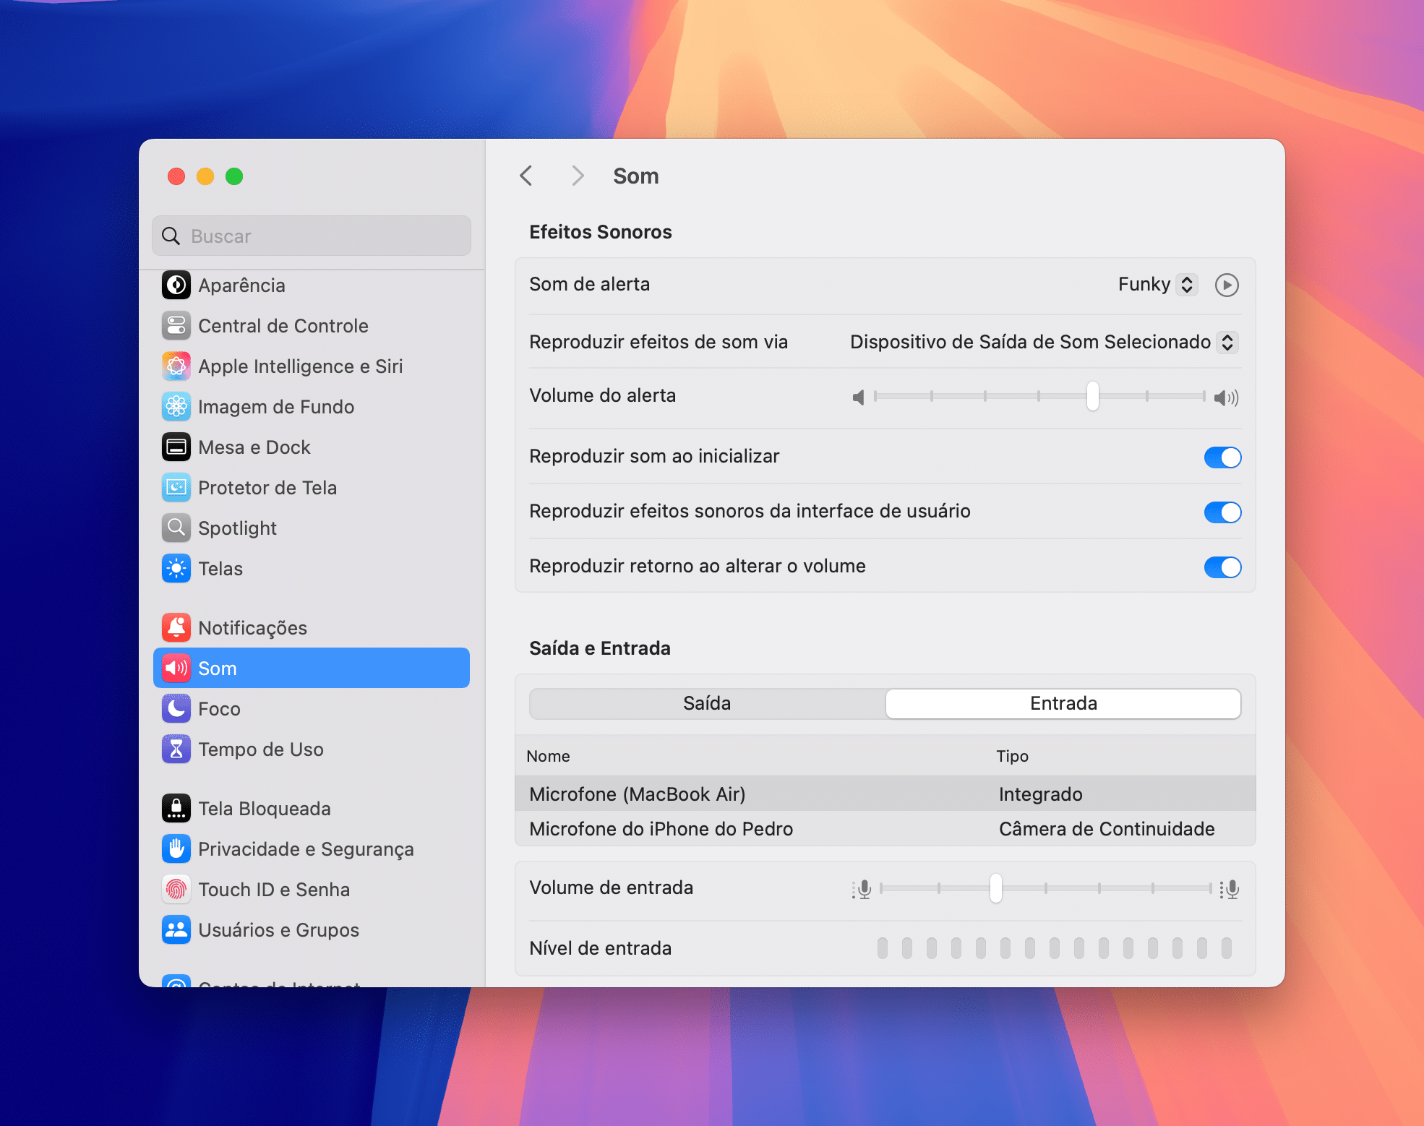Click the Nível de entrada level meter
Screen dimensions: 1424x1126
click(1054, 948)
